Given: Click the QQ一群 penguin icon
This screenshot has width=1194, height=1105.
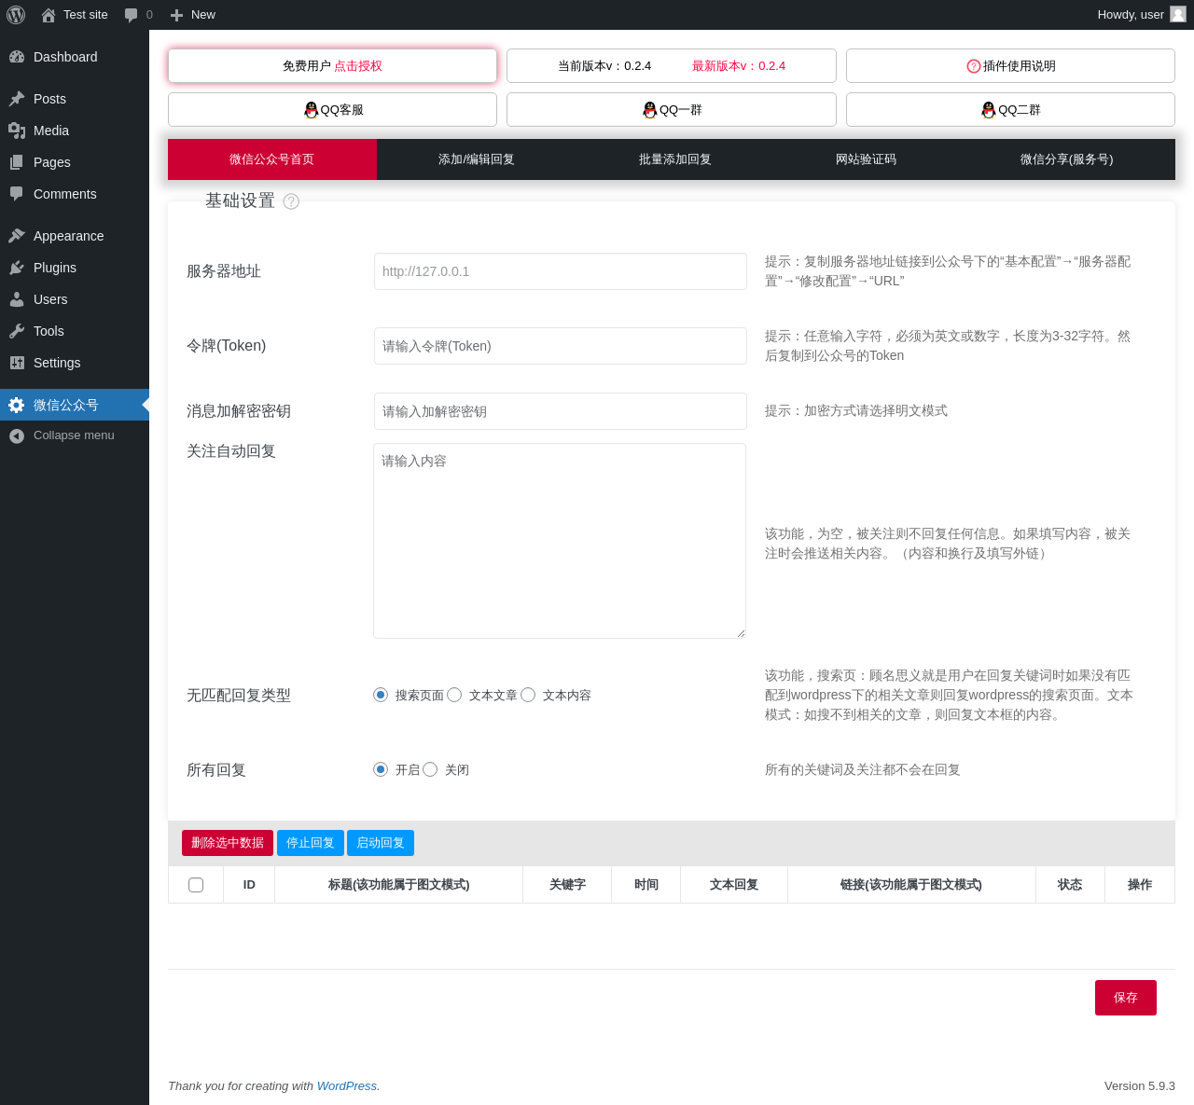Looking at the screenshot, I should coord(650,110).
